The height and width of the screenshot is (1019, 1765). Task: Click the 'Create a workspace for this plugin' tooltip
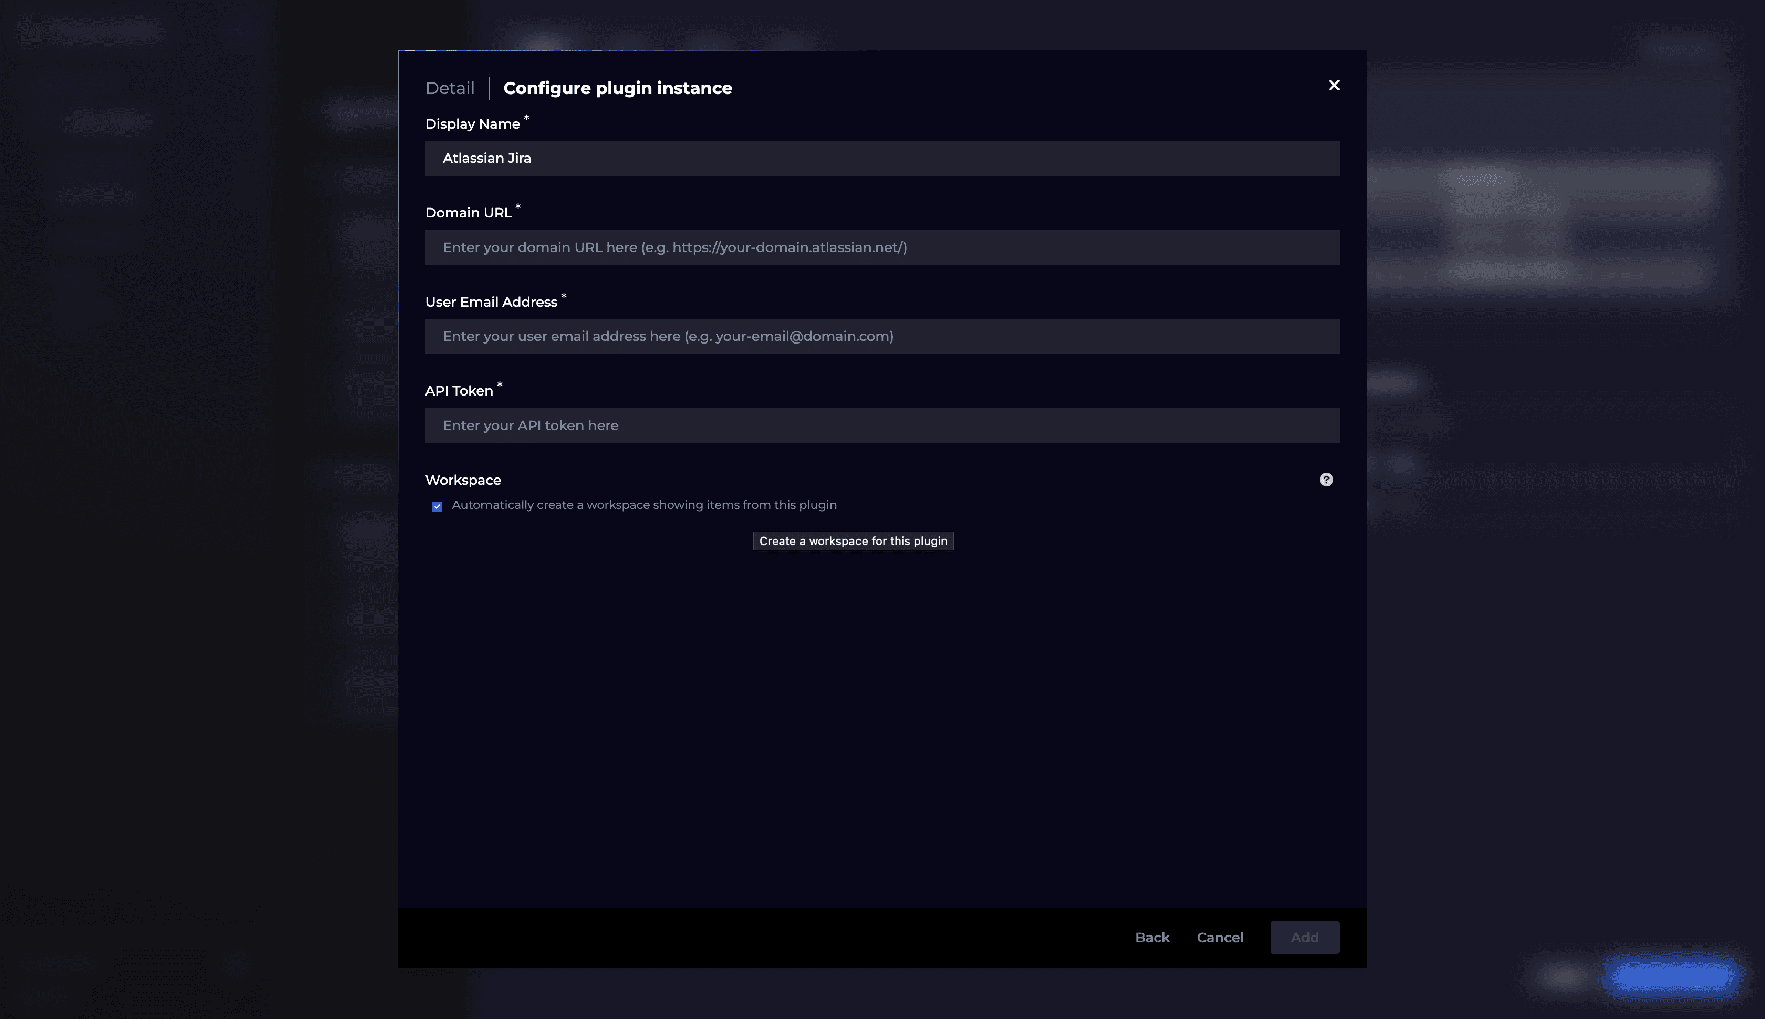(853, 541)
